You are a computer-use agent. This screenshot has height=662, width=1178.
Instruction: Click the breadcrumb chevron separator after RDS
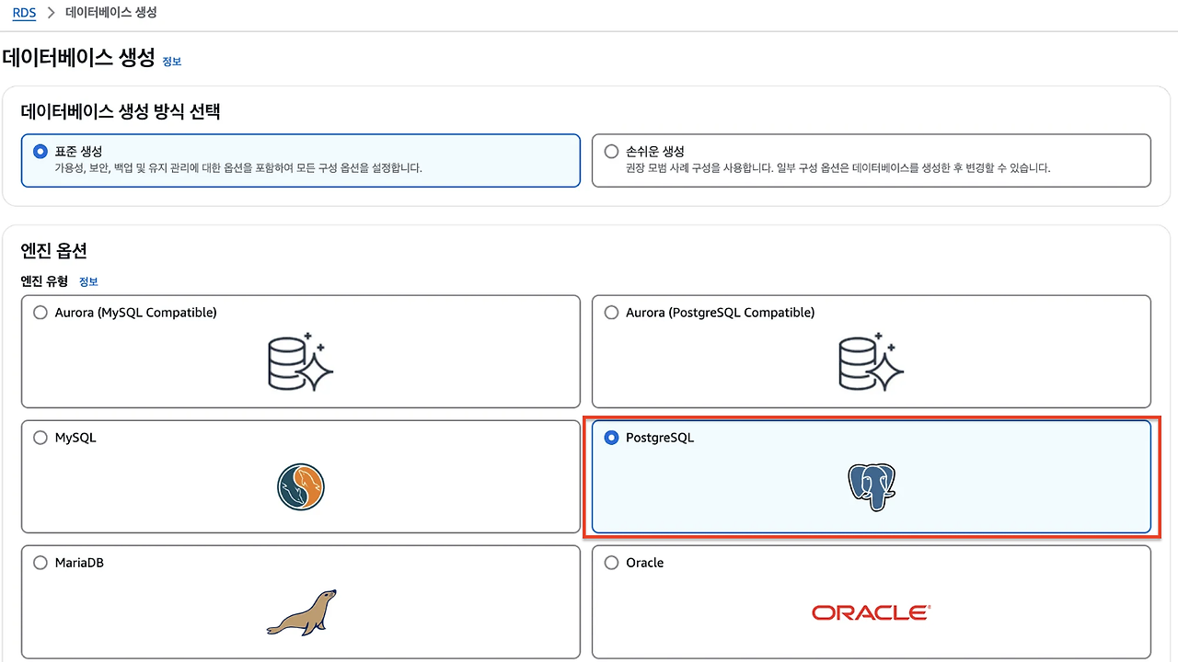52,13
